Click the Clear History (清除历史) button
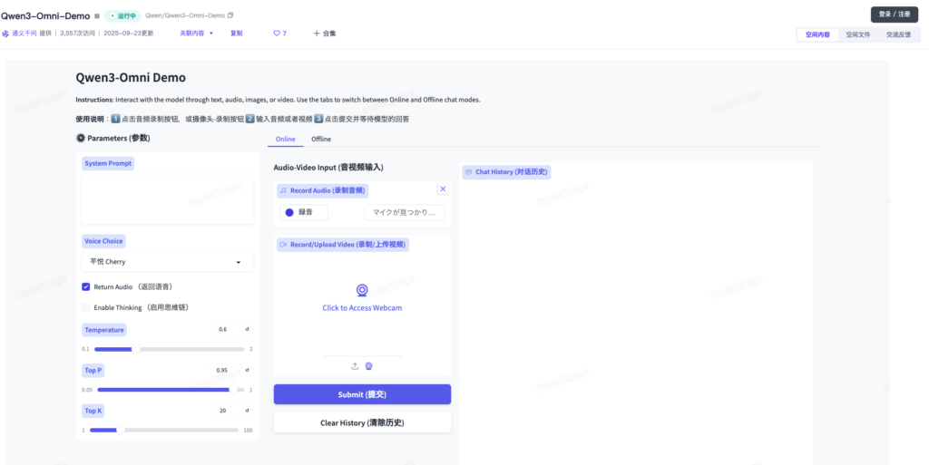 (x=362, y=423)
